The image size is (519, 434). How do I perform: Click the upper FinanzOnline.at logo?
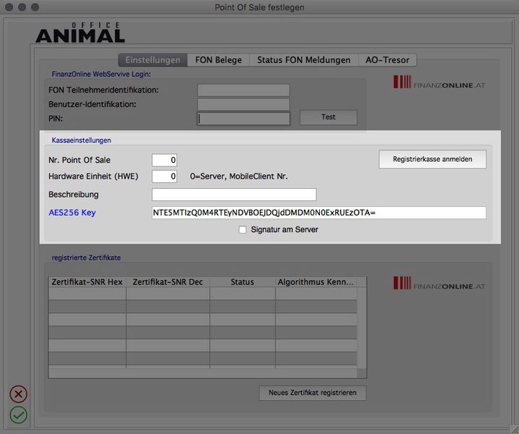coord(439,82)
